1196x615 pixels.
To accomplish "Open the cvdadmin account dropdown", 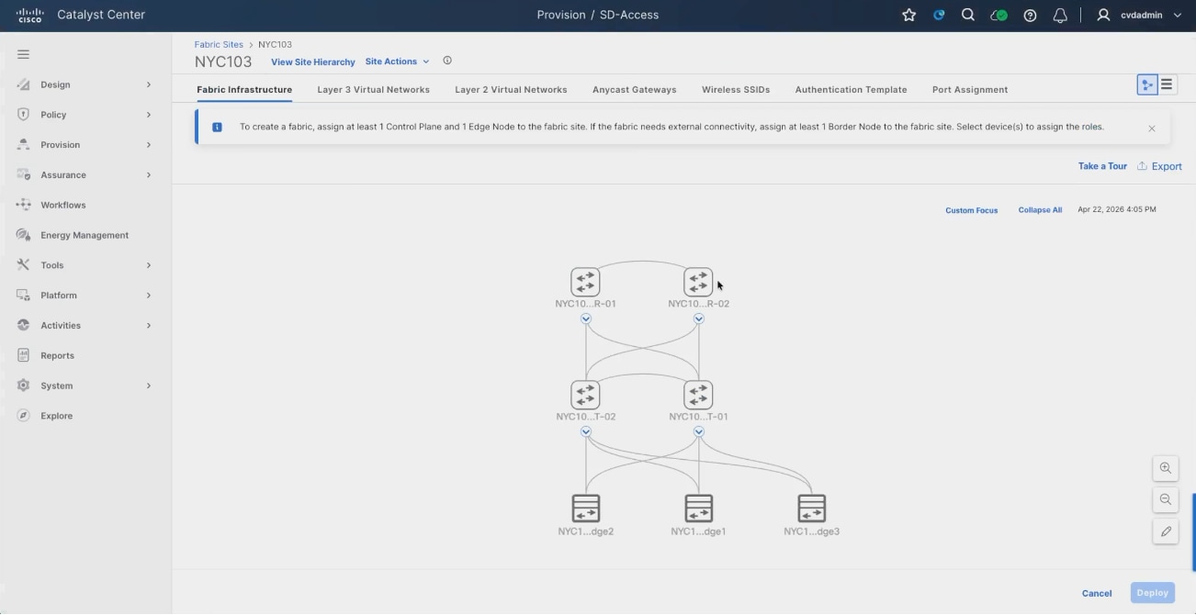I will coord(1151,15).
